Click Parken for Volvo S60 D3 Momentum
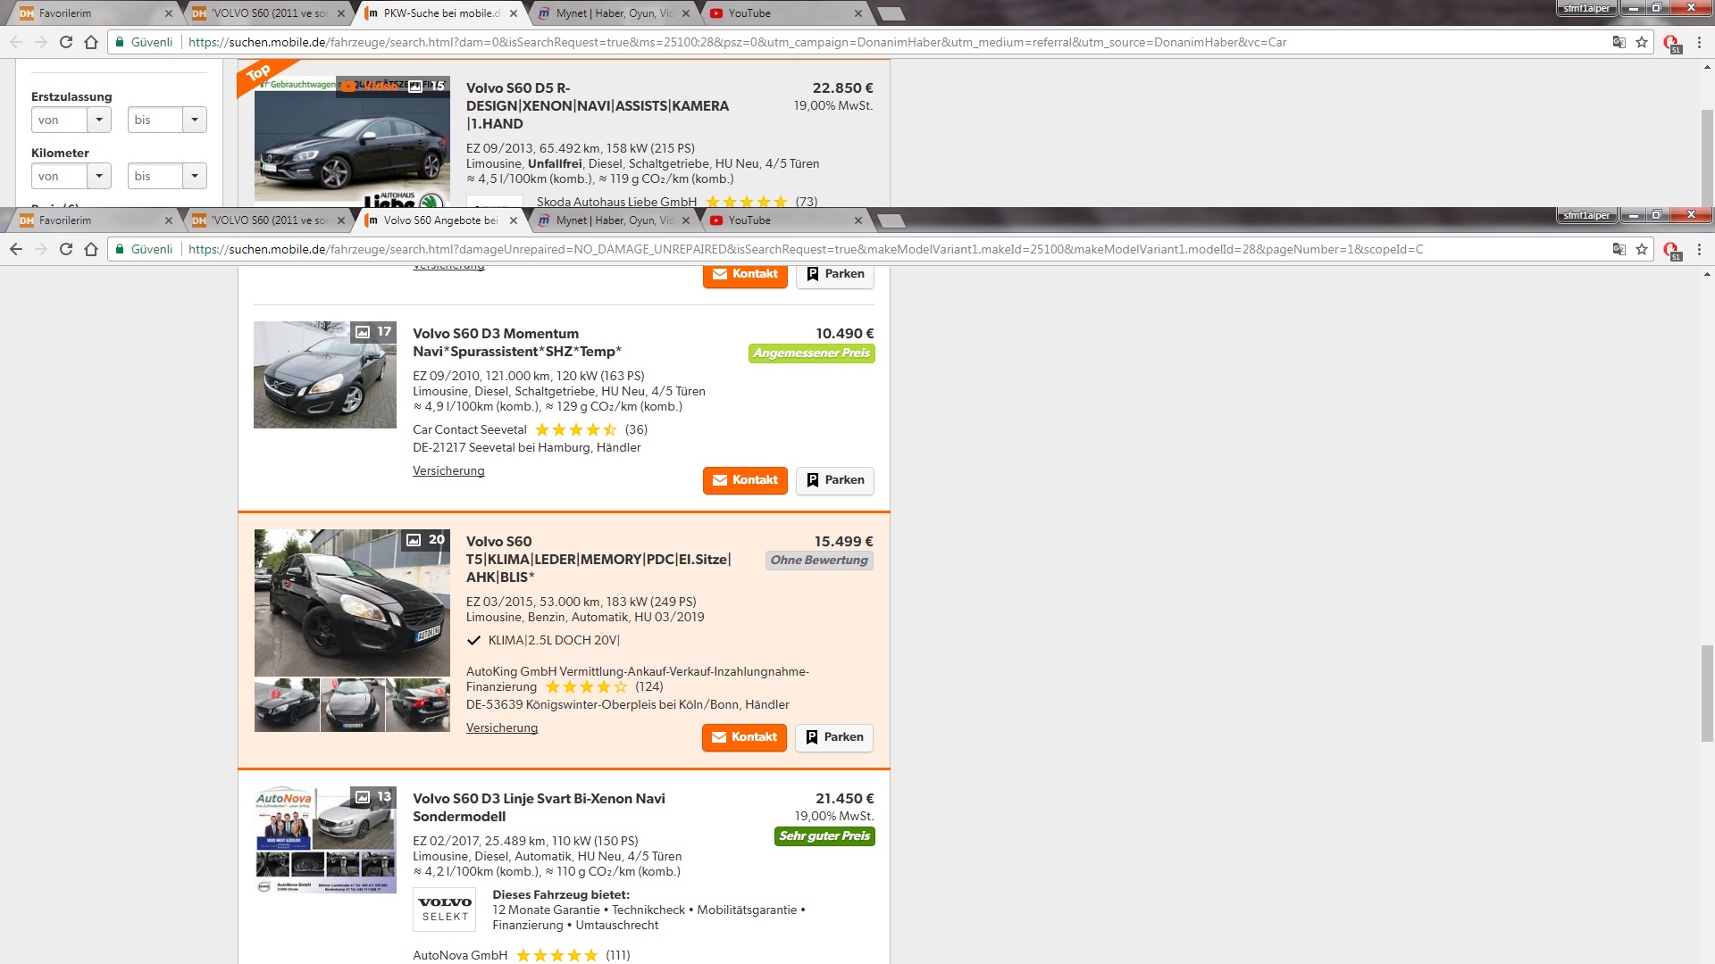Screen dimensions: 1715x964 click(x=835, y=480)
